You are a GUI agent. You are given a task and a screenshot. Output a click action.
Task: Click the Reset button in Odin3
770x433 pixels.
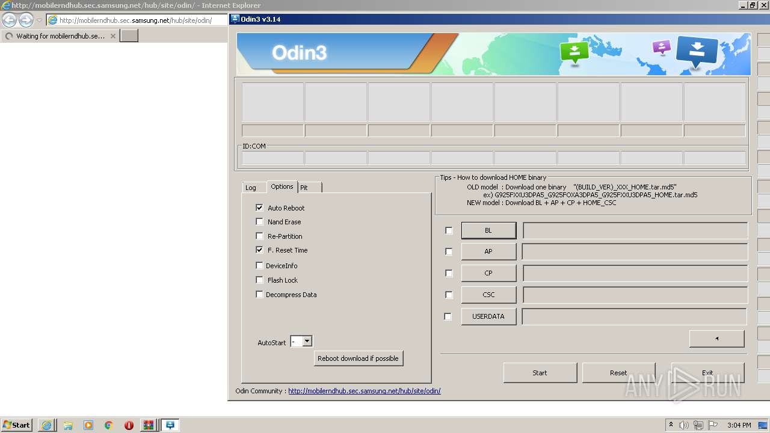pyautogui.click(x=618, y=373)
